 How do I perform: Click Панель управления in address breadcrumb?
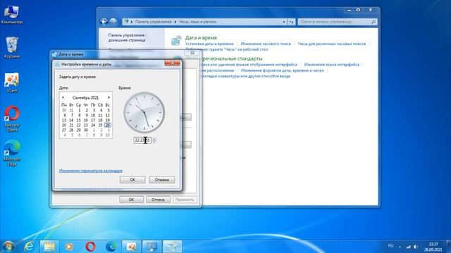coord(153,22)
